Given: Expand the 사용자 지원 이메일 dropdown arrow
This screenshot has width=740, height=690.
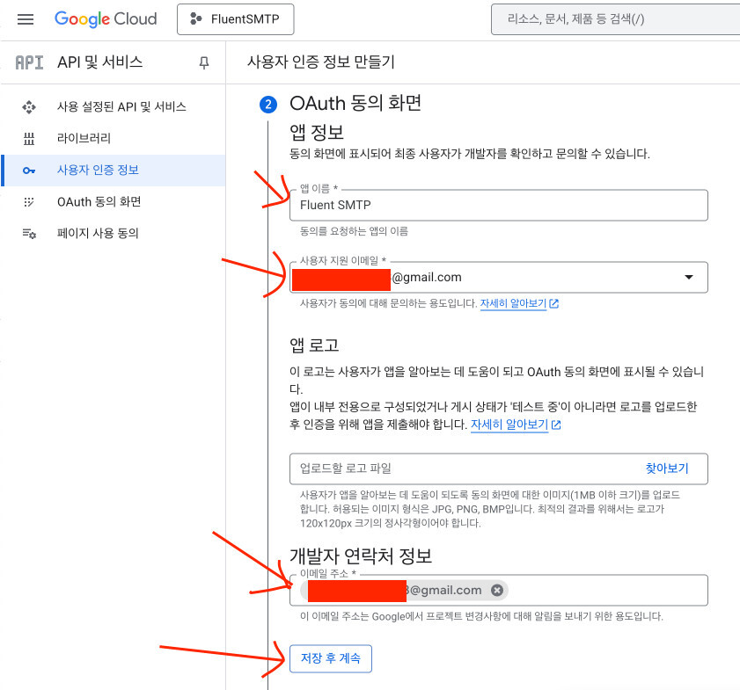Looking at the screenshot, I should click(689, 277).
